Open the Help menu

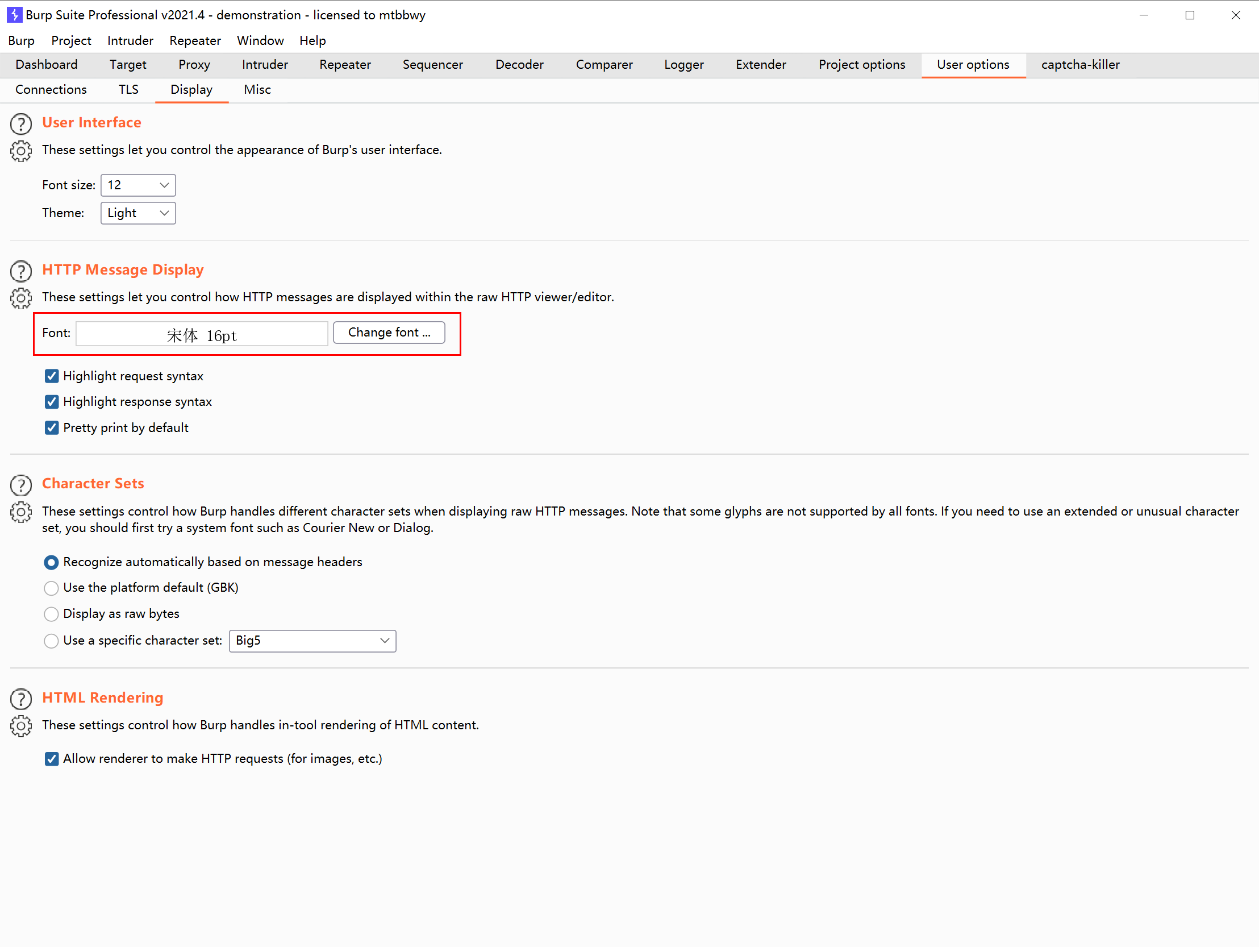pos(312,40)
